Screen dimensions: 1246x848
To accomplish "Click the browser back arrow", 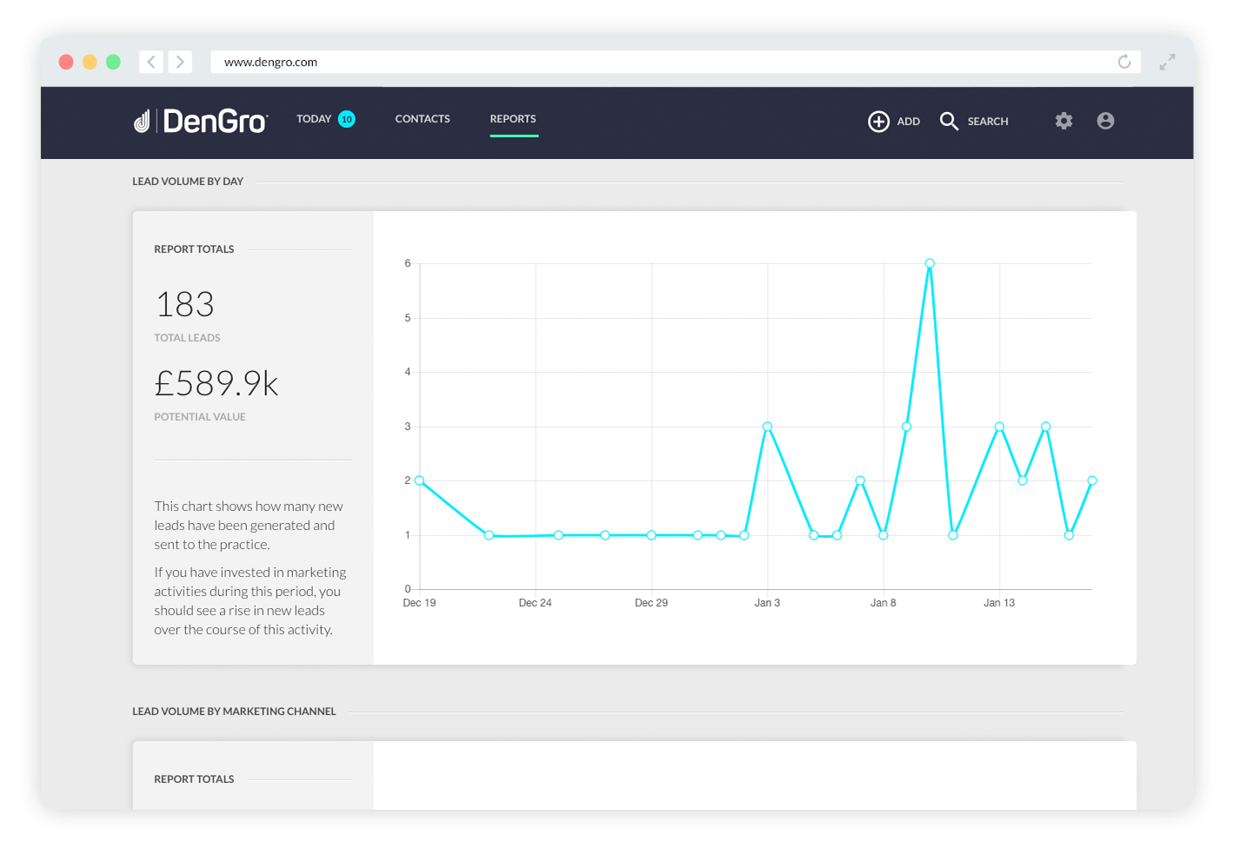I will point(151,62).
